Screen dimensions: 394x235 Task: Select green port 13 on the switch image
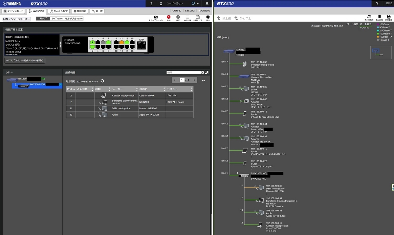point(127,42)
